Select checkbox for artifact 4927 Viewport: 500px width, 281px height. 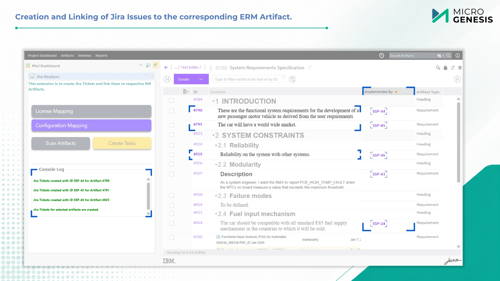pos(172,174)
